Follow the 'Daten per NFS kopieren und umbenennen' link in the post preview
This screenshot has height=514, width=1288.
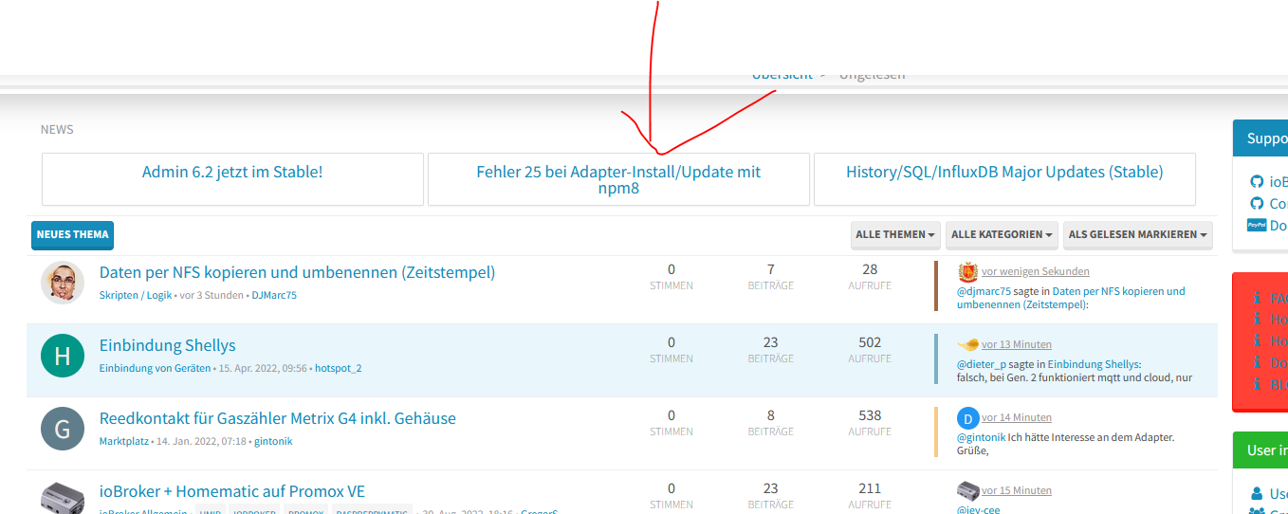pos(1071,298)
